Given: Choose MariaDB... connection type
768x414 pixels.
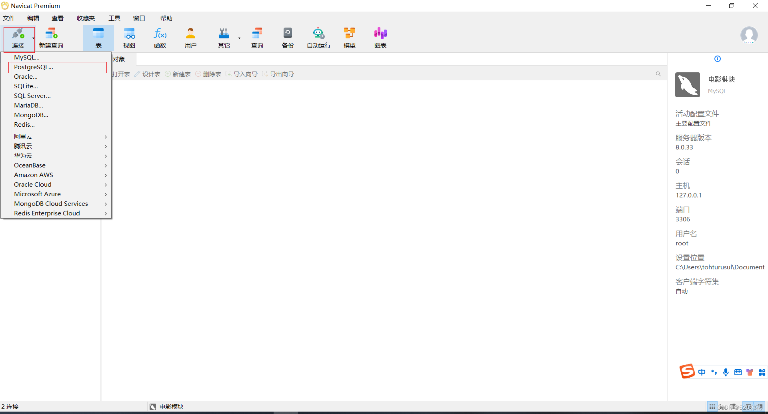Looking at the screenshot, I should [56, 105].
